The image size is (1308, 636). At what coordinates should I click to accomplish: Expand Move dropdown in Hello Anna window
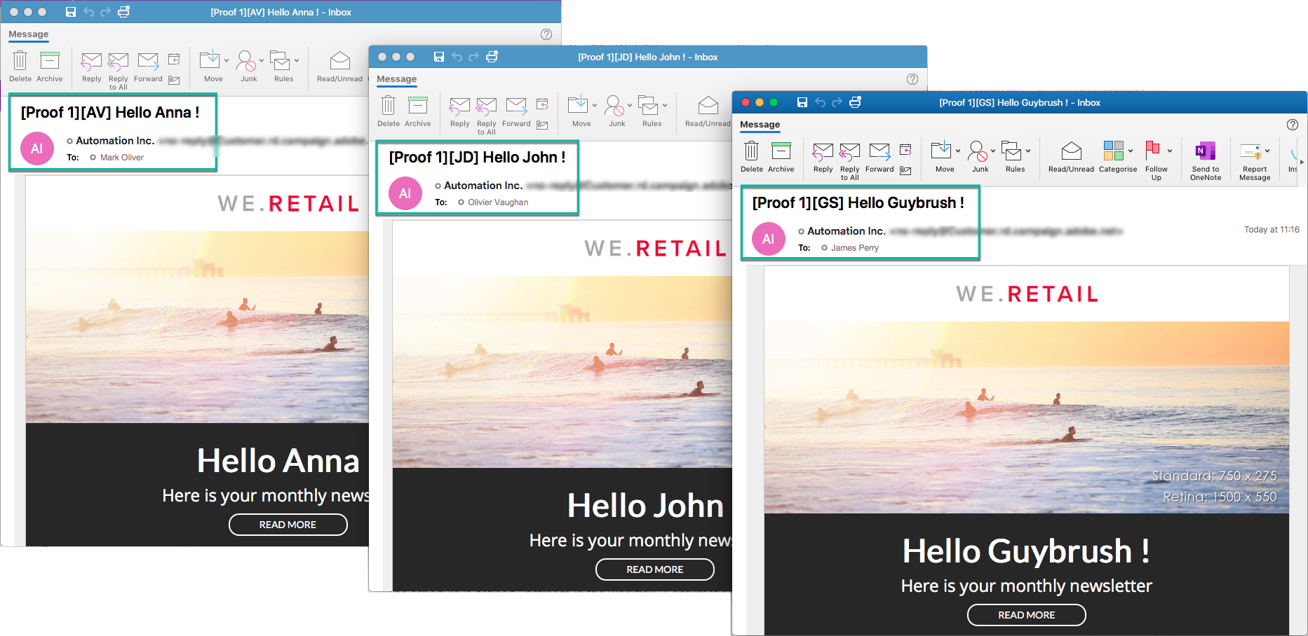coord(227,61)
